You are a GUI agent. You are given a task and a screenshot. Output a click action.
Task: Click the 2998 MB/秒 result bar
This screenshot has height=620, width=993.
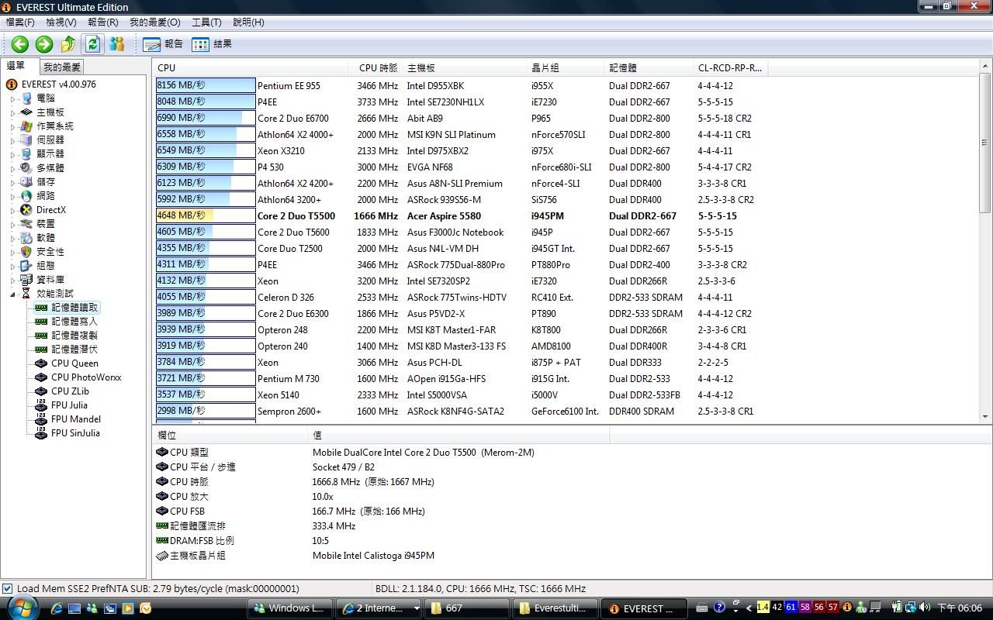pos(206,411)
